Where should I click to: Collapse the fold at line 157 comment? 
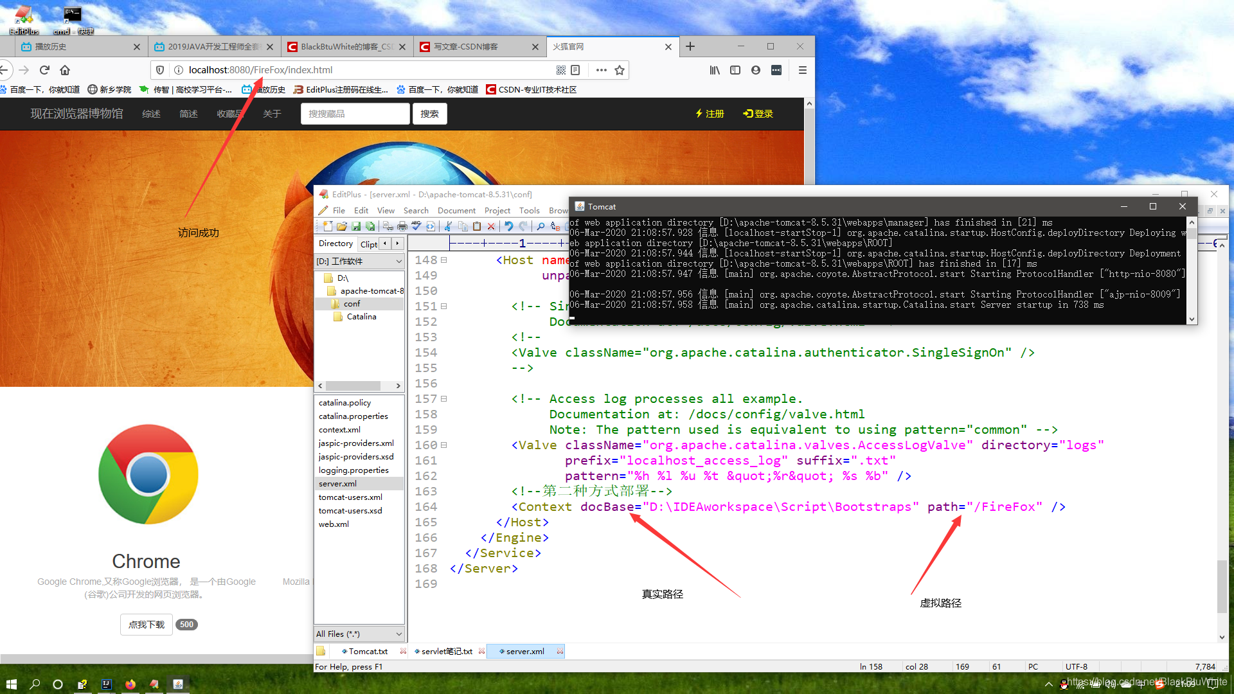coord(443,399)
